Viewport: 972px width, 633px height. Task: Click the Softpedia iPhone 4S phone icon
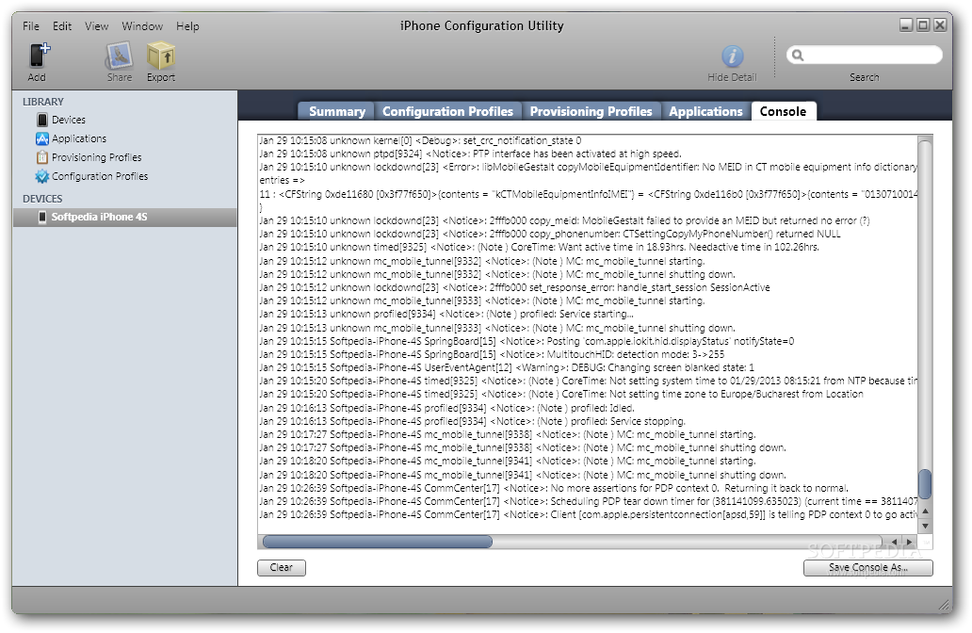pyautogui.click(x=42, y=217)
